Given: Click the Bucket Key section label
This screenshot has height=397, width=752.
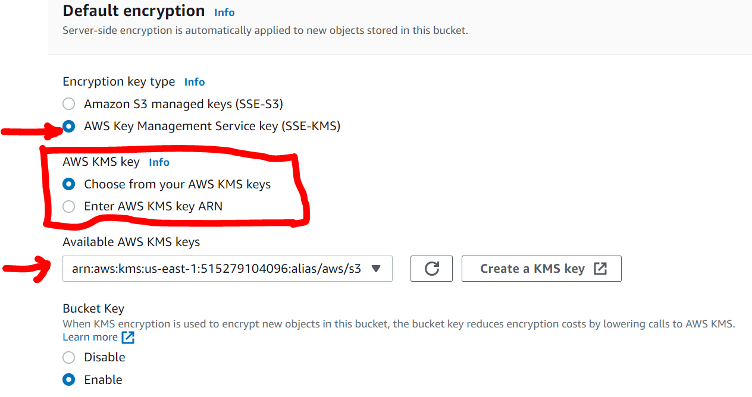Looking at the screenshot, I should (93, 308).
